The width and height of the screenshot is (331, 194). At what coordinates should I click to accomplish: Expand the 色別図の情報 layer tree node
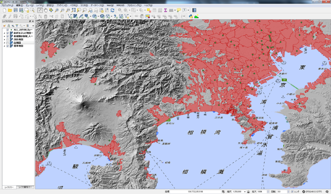[5, 36]
